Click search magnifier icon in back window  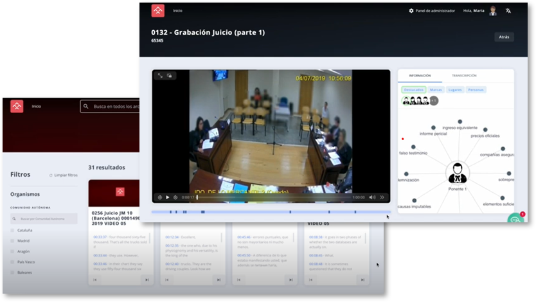(x=86, y=106)
